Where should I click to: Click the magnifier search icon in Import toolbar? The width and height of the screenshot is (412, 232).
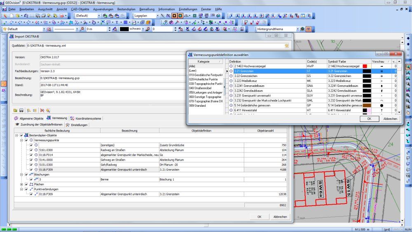48,110
